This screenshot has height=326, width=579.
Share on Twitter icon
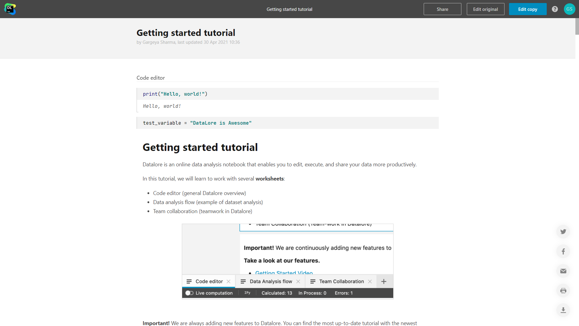coord(563,232)
